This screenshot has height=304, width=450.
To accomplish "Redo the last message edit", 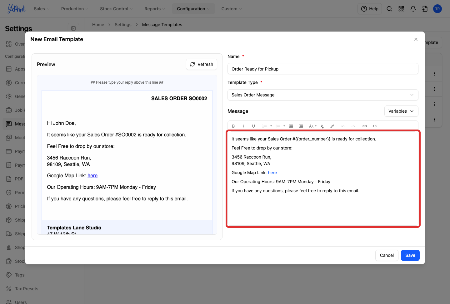I will click(x=353, y=126).
